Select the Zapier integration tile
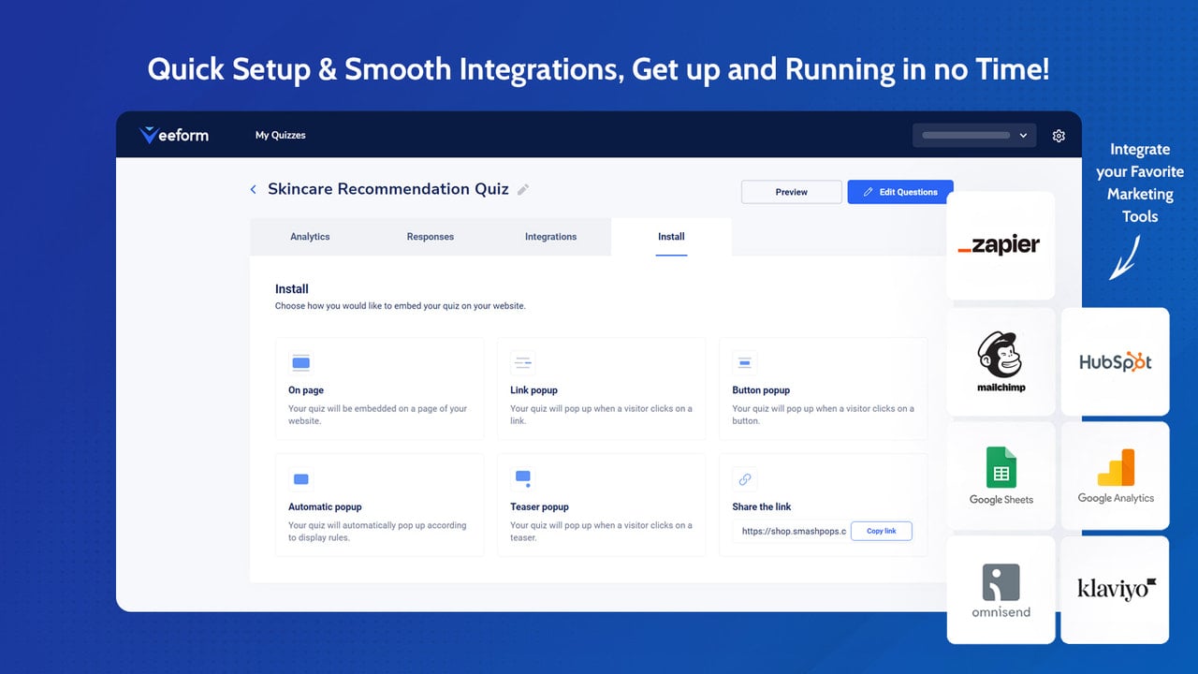The height and width of the screenshot is (674, 1198). click(1001, 245)
